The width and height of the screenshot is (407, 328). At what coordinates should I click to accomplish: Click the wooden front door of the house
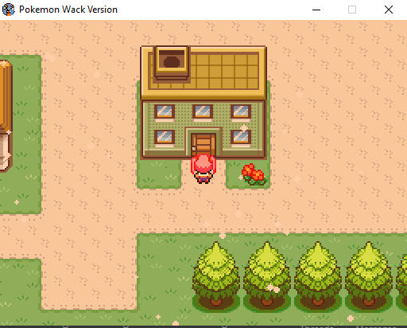coord(203,144)
